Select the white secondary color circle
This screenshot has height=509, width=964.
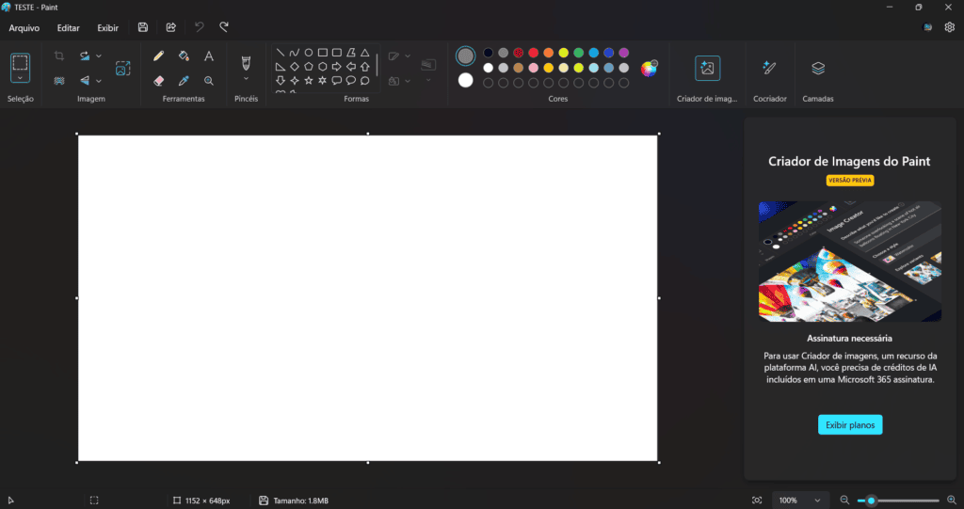[x=465, y=80]
